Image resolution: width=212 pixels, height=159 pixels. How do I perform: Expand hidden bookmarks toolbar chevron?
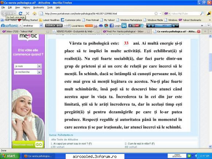pos(210,20)
